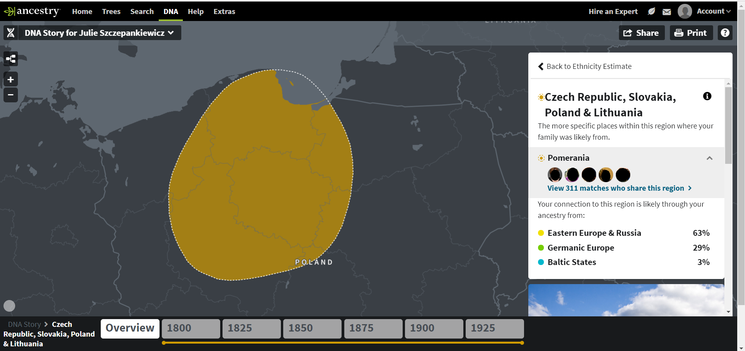
Task: Zoom in on the map with plus icon
Action: click(x=11, y=79)
